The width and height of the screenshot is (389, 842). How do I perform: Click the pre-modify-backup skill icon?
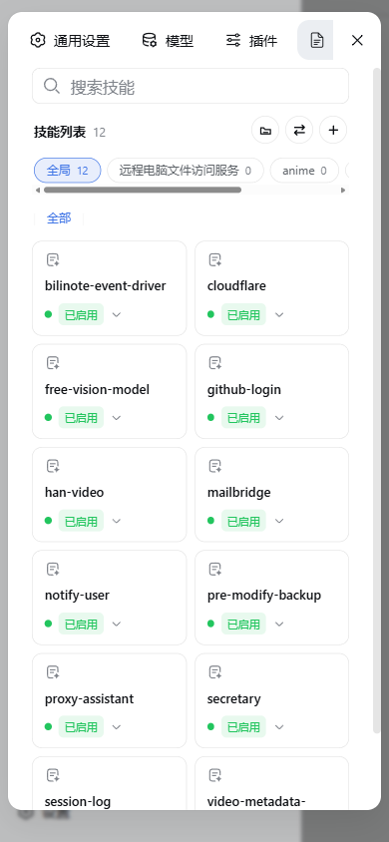215,570
